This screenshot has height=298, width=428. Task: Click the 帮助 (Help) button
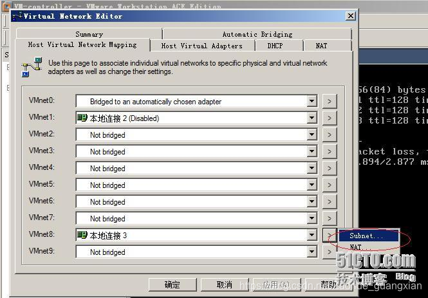point(328,284)
